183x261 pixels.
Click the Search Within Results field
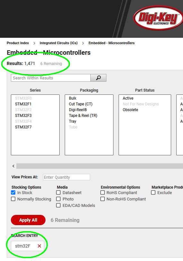(x=51, y=78)
